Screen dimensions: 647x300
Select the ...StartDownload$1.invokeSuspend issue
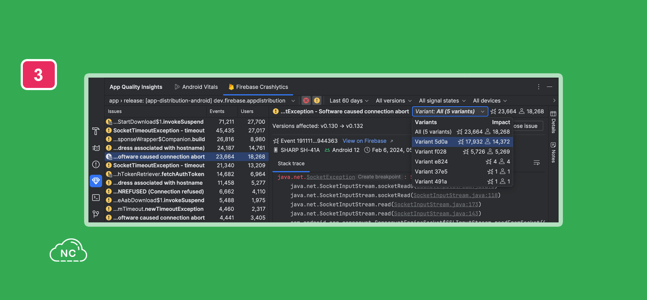pos(186,122)
